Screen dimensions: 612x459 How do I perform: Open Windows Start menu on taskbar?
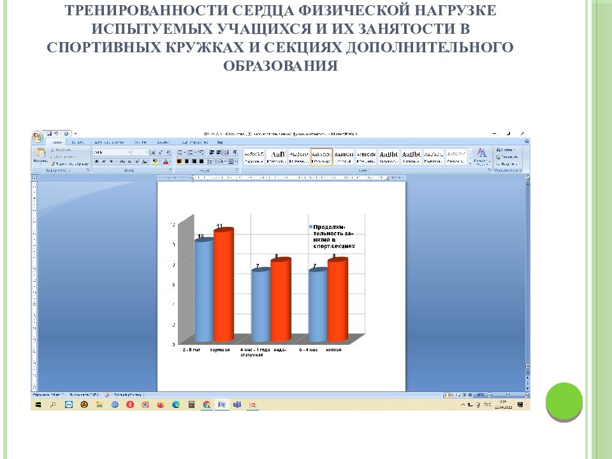38,405
